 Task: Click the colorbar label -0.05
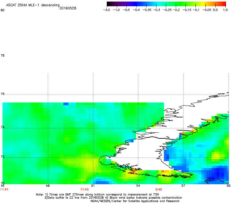point(207,10)
